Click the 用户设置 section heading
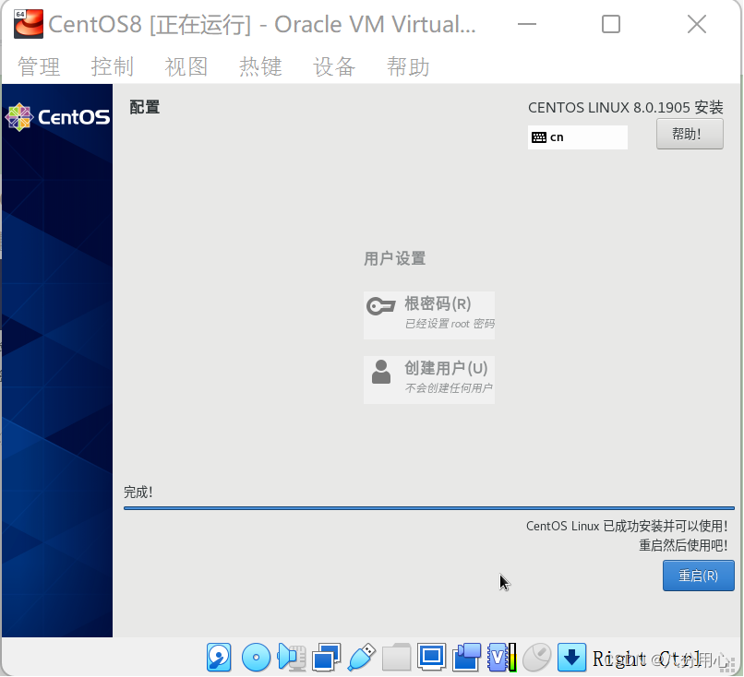Image resolution: width=744 pixels, height=677 pixels. pos(394,259)
